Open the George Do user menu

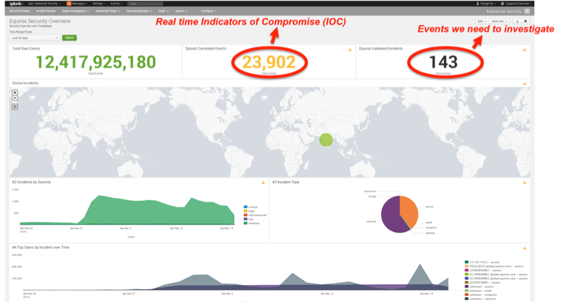pyautogui.click(x=486, y=4)
